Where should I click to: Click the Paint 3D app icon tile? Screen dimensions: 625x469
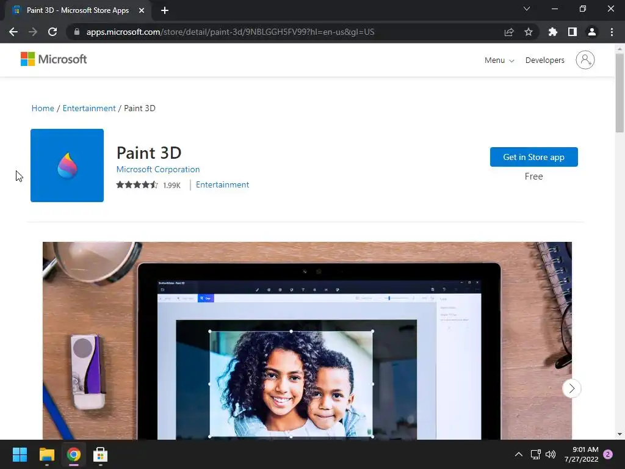tap(67, 165)
